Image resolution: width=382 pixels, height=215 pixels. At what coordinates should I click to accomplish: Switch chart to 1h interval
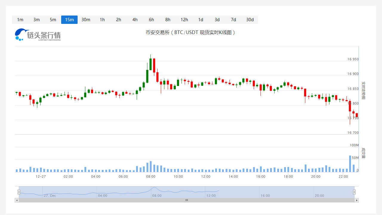[x=102, y=20]
